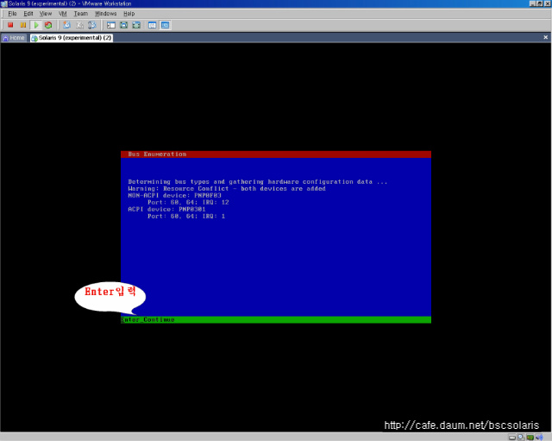
Task: Toggle the sidebar panel toolbar icon
Action: [111, 25]
